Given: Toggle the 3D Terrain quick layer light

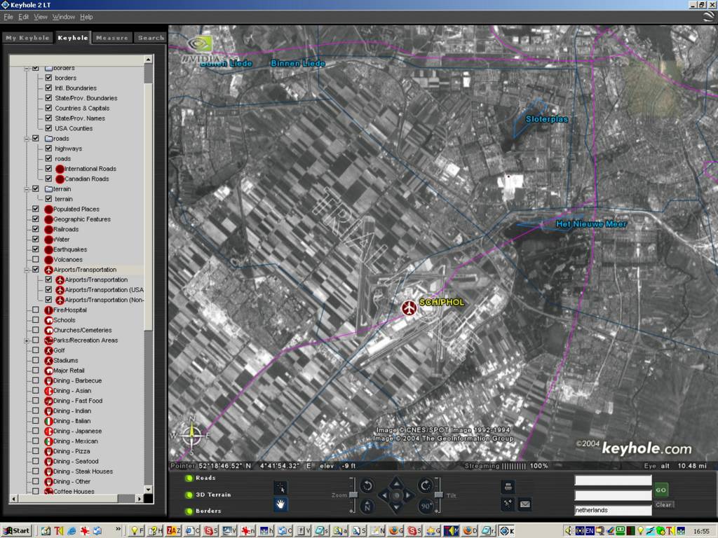Looking at the screenshot, I should (x=189, y=495).
